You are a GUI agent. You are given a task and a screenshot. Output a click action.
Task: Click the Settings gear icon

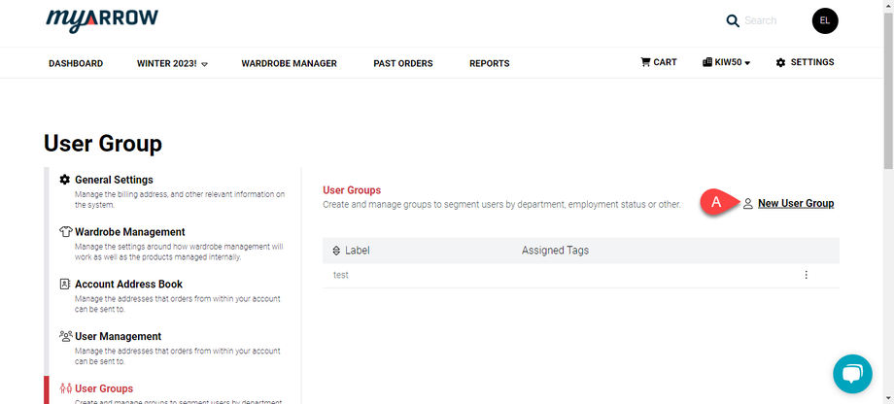point(780,63)
